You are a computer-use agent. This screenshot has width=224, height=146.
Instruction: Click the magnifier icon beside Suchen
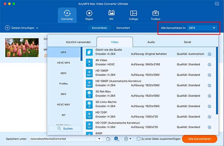(59, 128)
